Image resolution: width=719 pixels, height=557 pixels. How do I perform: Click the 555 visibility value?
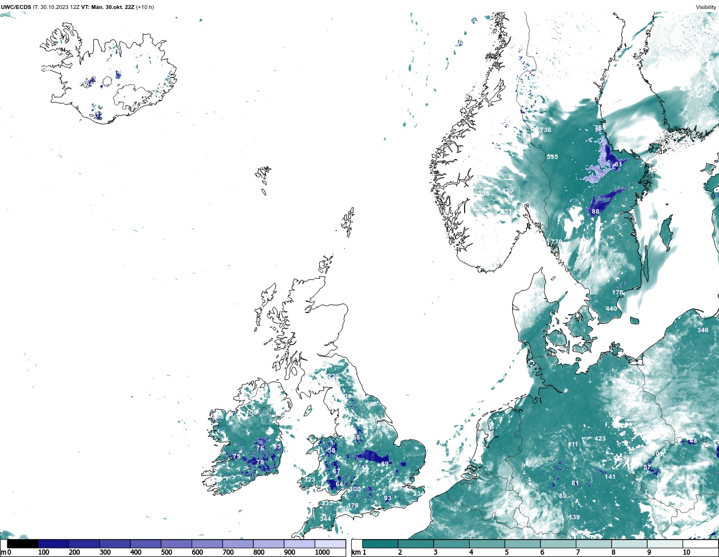tap(553, 157)
